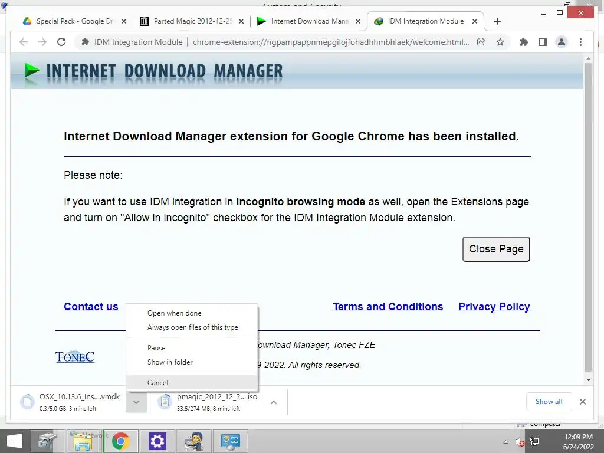
Task: Open the Control Panel taskbar icon
Action: click(x=231, y=441)
